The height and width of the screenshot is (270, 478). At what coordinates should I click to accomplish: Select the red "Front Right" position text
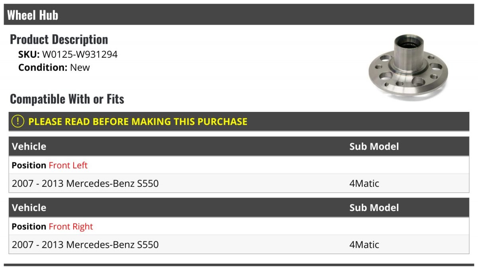71,227
